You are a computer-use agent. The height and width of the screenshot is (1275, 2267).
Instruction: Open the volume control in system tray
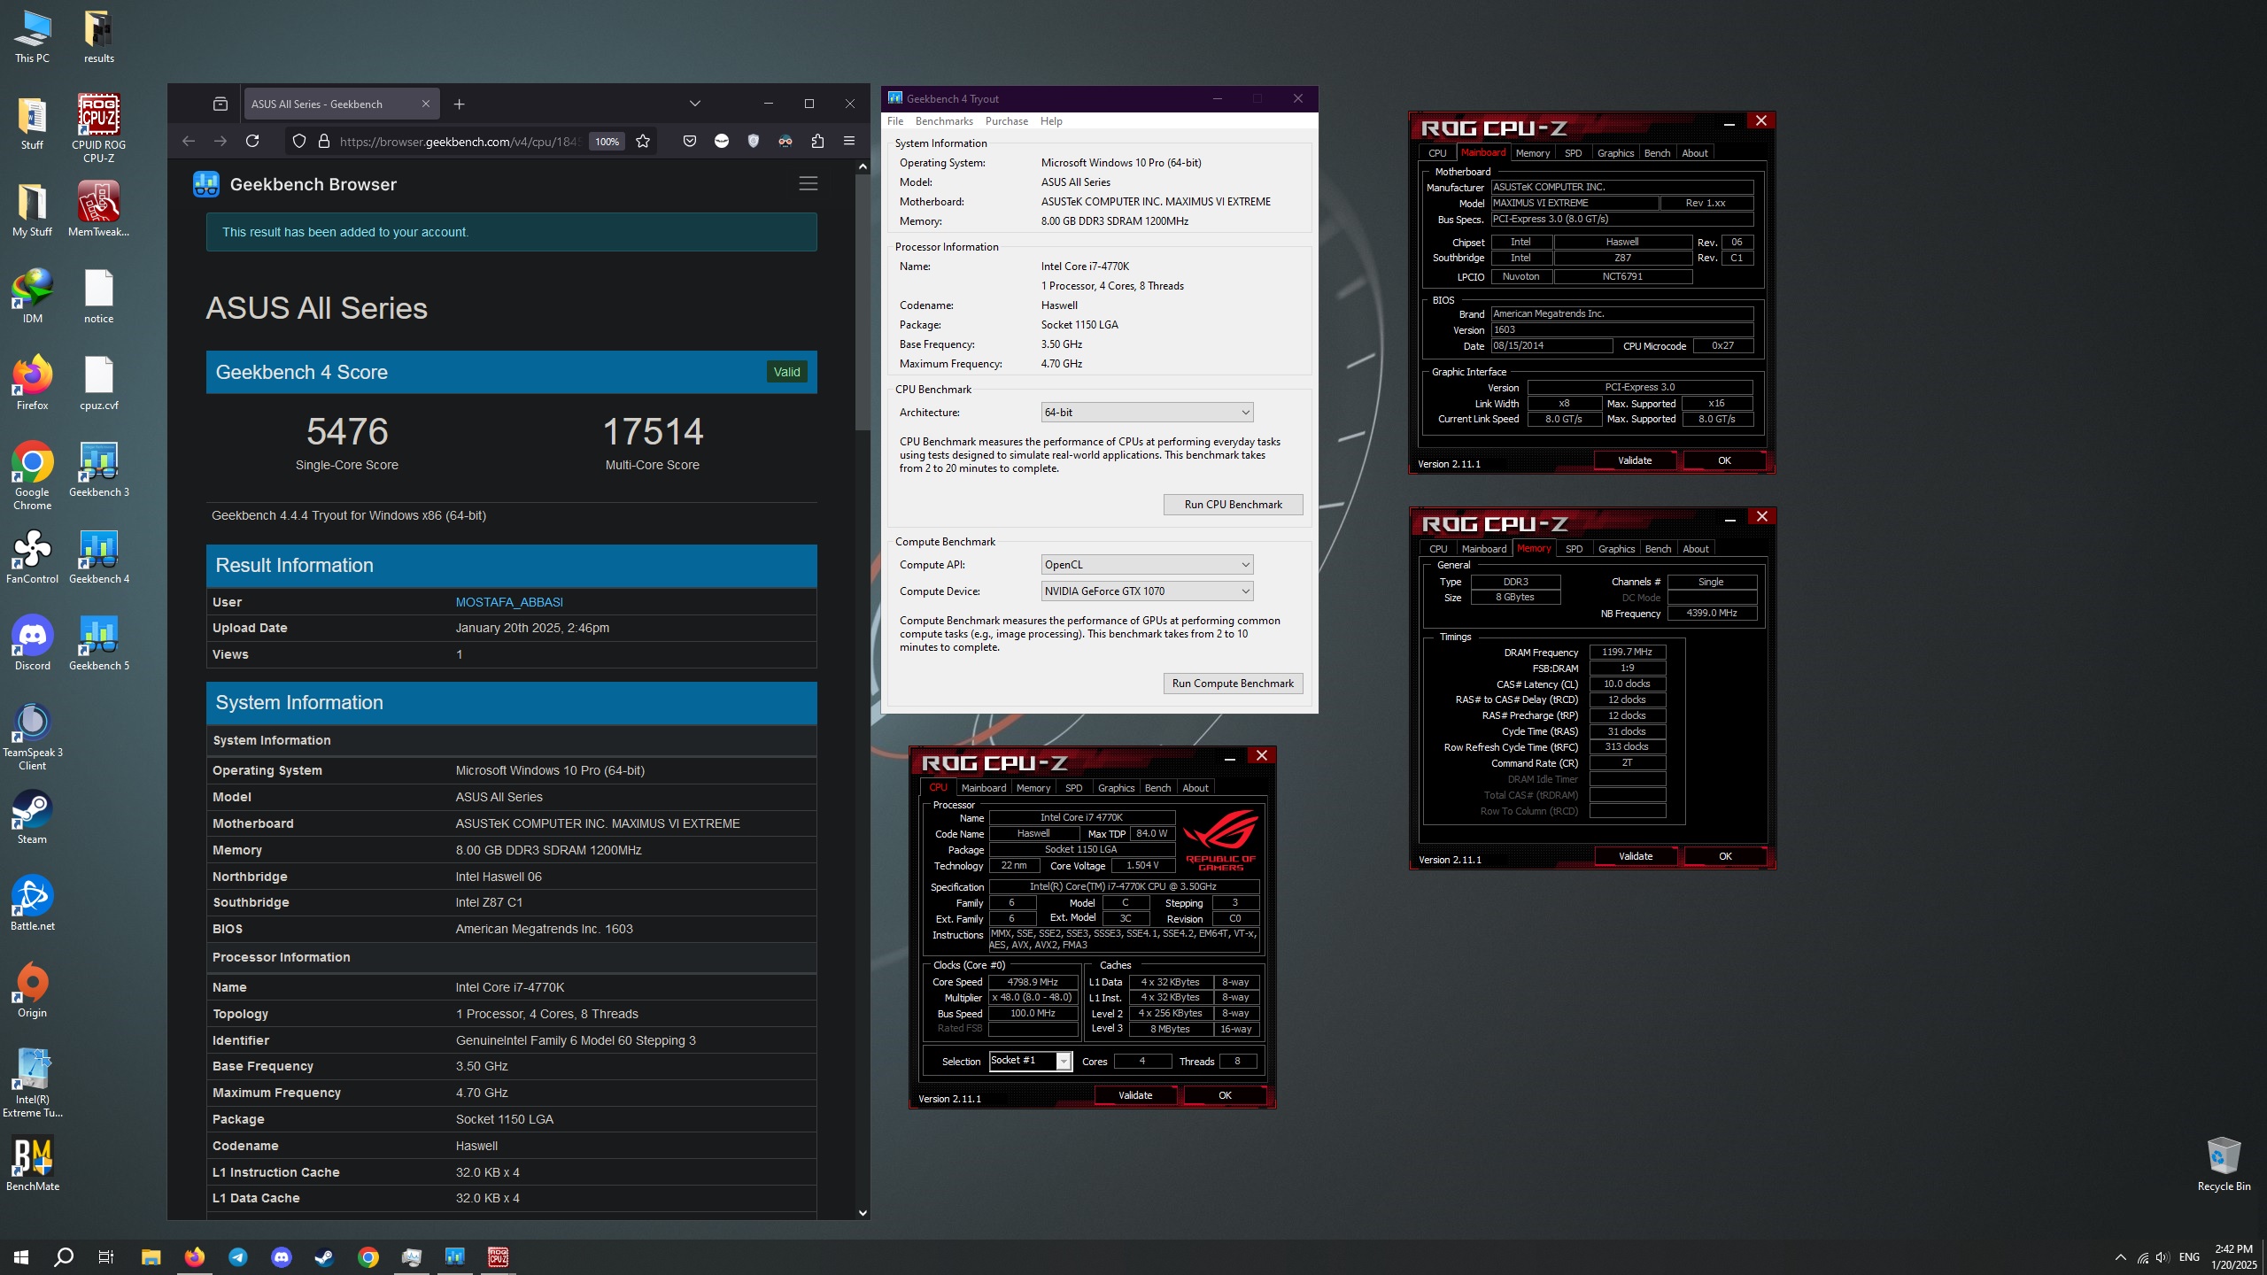pyautogui.click(x=2163, y=1257)
